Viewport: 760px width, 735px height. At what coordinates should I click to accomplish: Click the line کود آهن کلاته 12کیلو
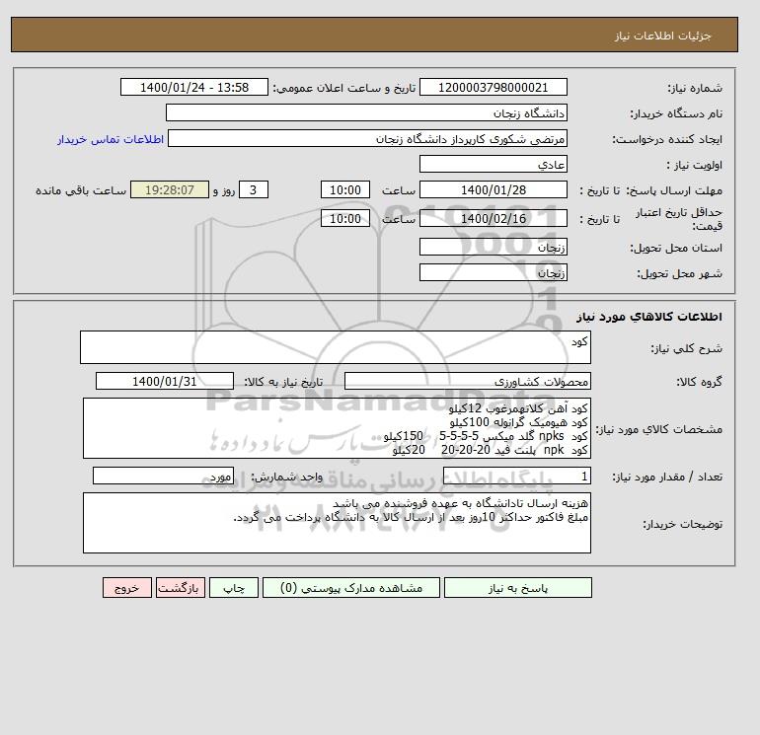pyautogui.click(x=518, y=408)
